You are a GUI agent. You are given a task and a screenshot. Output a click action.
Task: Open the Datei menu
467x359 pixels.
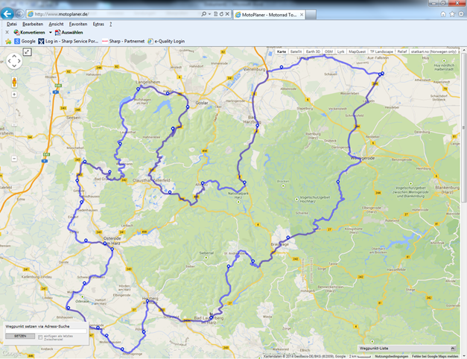pyautogui.click(x=12, y=24)
